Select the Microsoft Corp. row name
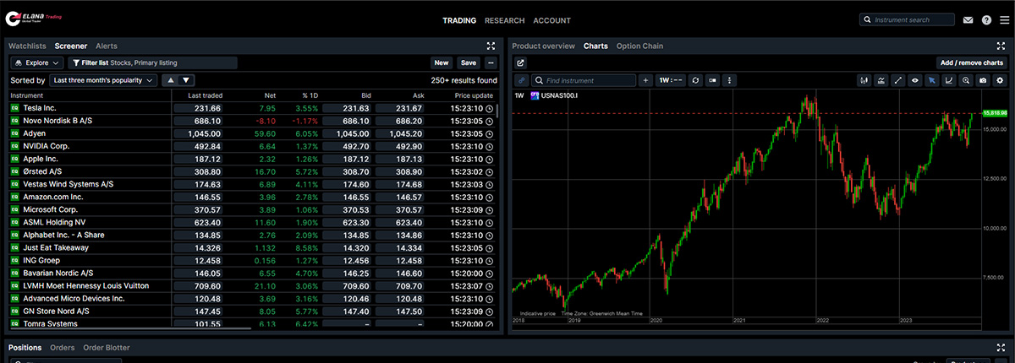 tap(50, 209)
